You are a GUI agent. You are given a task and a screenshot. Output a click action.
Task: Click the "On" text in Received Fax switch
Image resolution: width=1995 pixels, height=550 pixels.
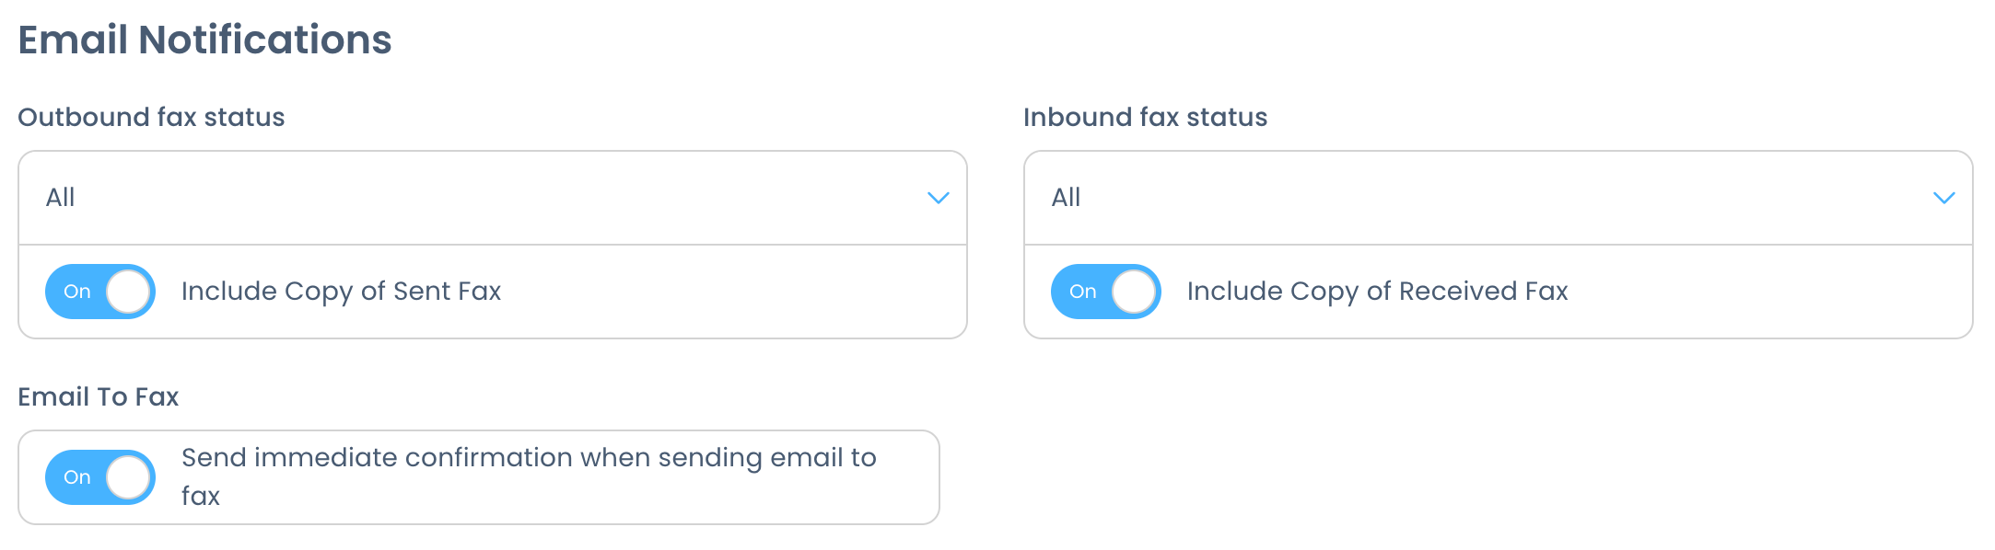point(1083,292)
